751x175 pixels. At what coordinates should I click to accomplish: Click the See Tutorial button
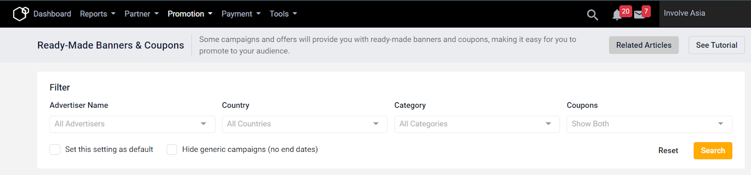pos(717,45)
